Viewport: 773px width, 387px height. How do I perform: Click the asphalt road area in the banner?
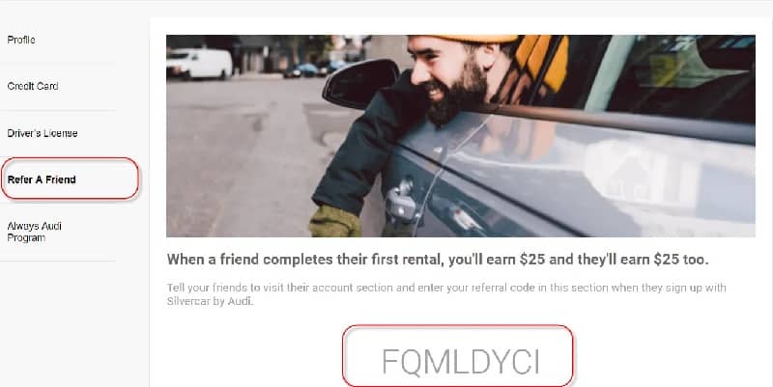click(x=237, y=157)
